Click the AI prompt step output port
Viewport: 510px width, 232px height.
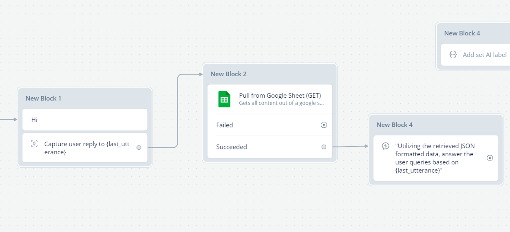coord(490,158)
